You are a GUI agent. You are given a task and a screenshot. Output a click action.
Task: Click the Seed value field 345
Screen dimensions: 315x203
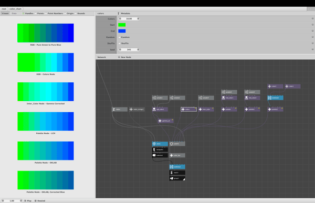click(x=129, y=50)
